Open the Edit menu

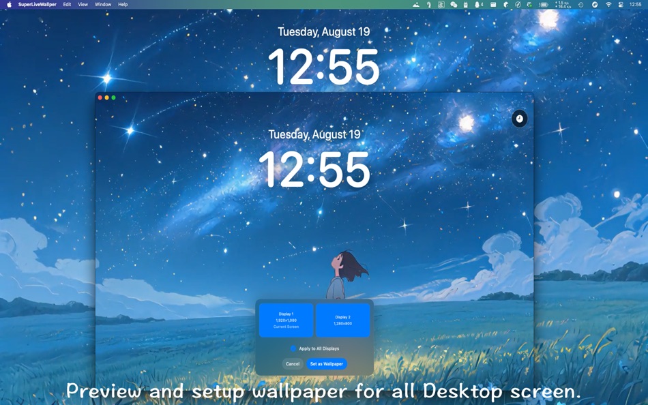65,4
